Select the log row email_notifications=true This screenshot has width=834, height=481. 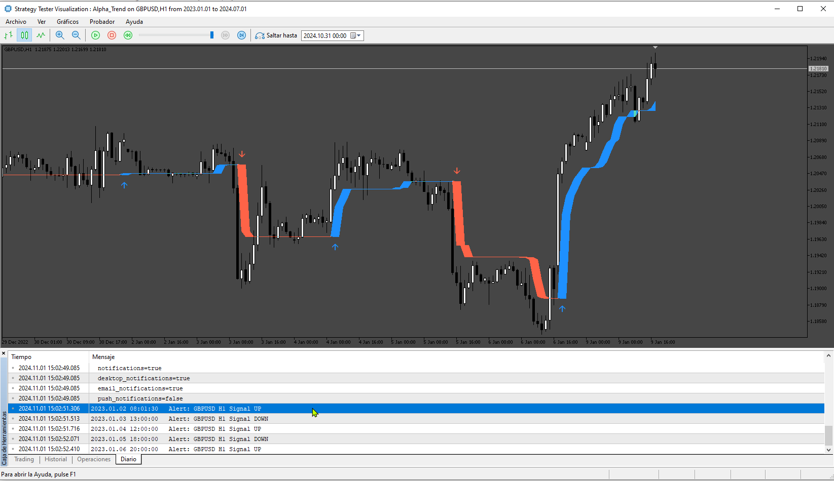coord(416,388)
